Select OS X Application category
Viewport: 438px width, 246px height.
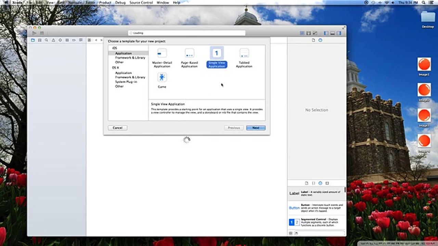(x=123, y=73)
